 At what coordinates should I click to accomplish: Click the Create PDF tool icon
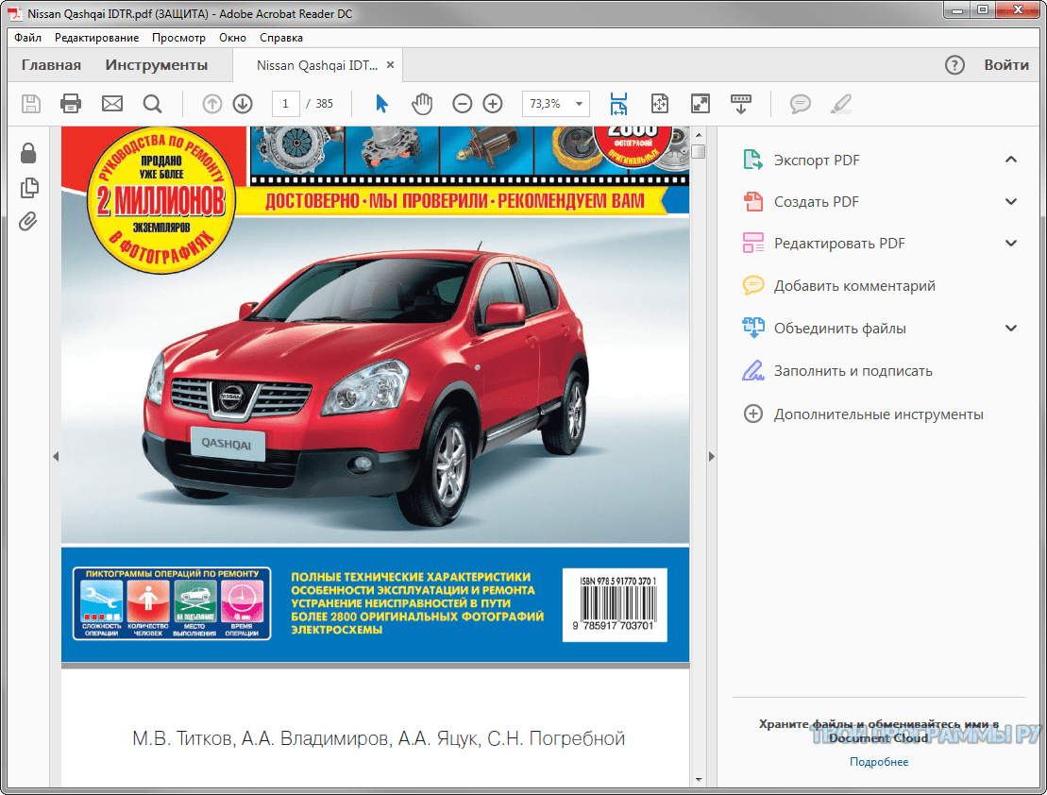click(x=753, y=201)
